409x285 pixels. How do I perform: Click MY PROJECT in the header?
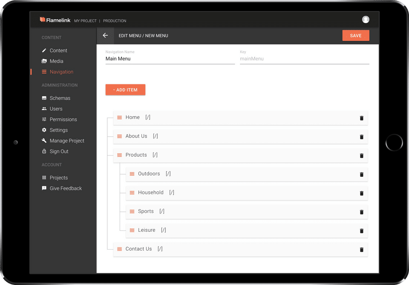tap(85, 21)
